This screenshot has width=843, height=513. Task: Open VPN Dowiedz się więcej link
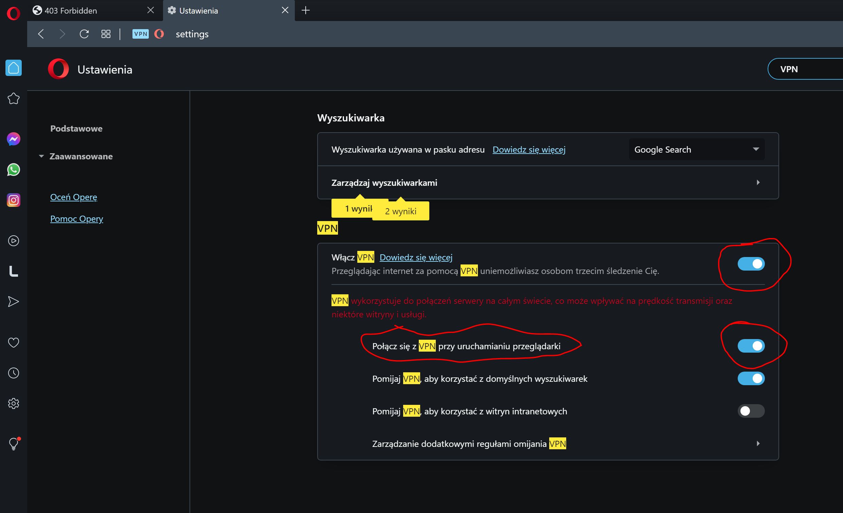pos(416,257)
